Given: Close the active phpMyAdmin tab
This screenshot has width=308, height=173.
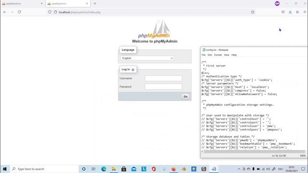Looking at the screenshot, I should click(x=87, y=3).
